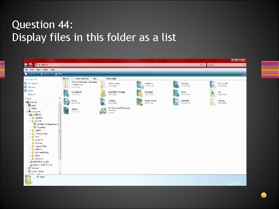The image size is (279, 209).
Task: Select the software folder in the tree
Action: pyautogui.click(x=37, y=149)
